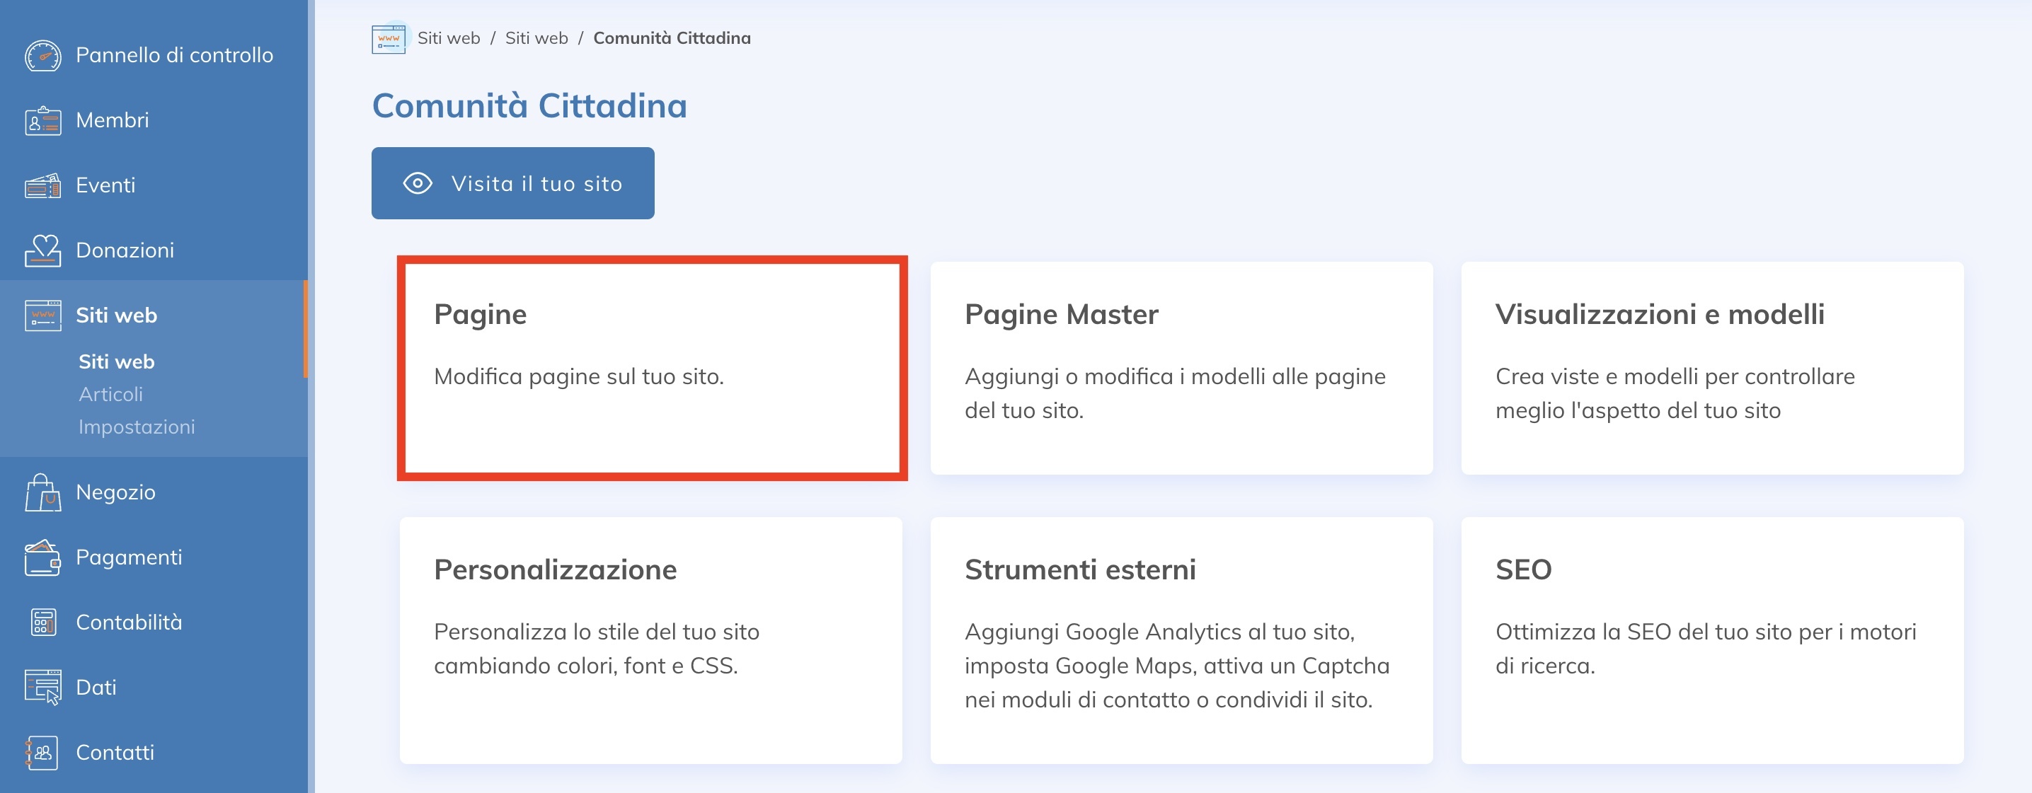Click second Siti web breadcrumb link
Screen dimensions: 2032x793
(x=536, y=37)
